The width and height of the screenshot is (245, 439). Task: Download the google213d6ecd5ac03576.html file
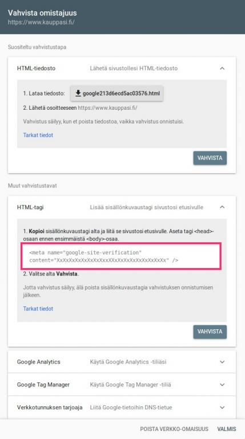(x=117, y=93)
